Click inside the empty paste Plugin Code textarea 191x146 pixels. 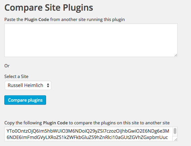pyautogui.click(x=91, y=40)
